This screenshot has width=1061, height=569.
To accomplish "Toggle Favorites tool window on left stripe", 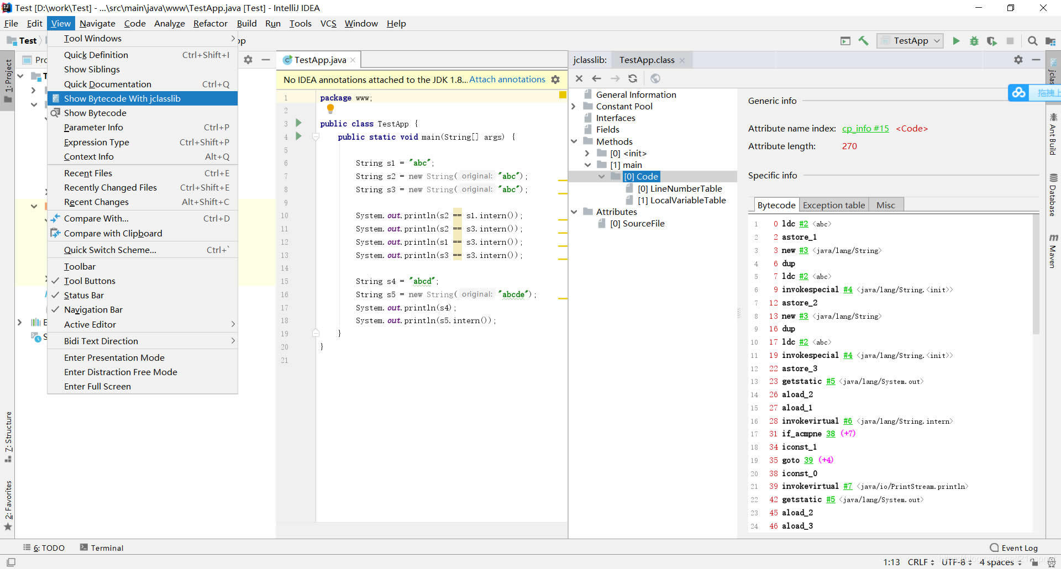I will tap(8, 505).
